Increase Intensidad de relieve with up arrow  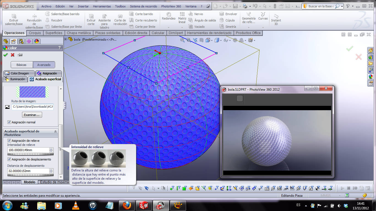click(51, 149)
